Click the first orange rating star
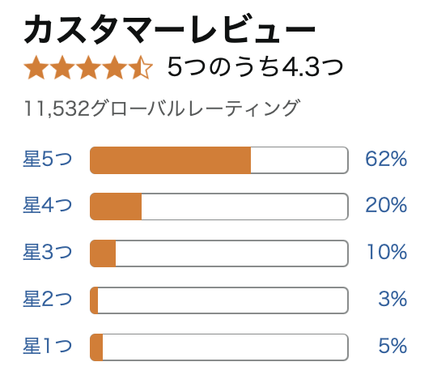 point(36,67)
